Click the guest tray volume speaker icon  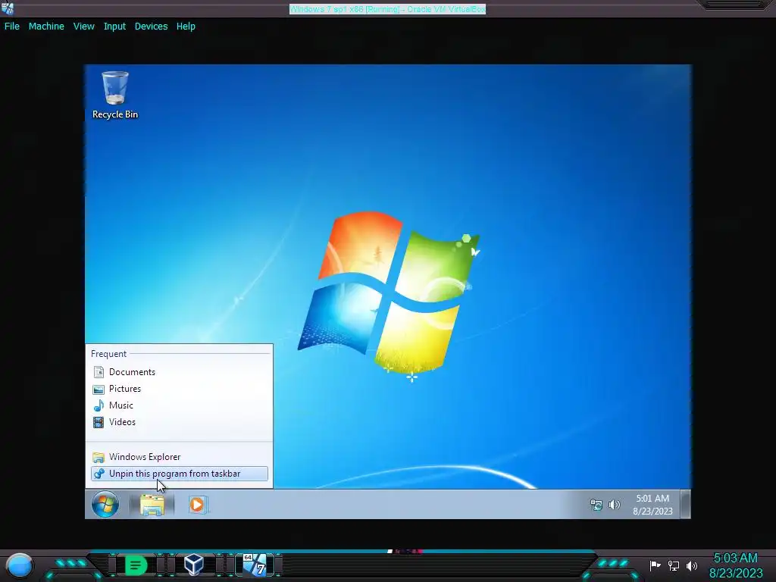click(614, 505)
